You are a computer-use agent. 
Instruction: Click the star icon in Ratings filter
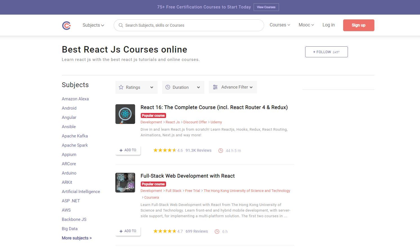coord(121,87)
